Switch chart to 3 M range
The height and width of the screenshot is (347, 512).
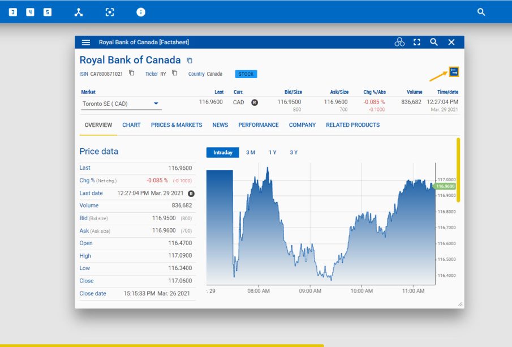tap(251, 152)
